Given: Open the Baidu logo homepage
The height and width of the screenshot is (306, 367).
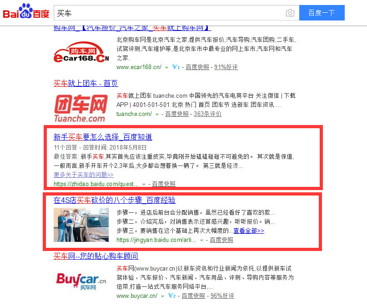Looking at the screenshot, I should click(x=26, y=11).
